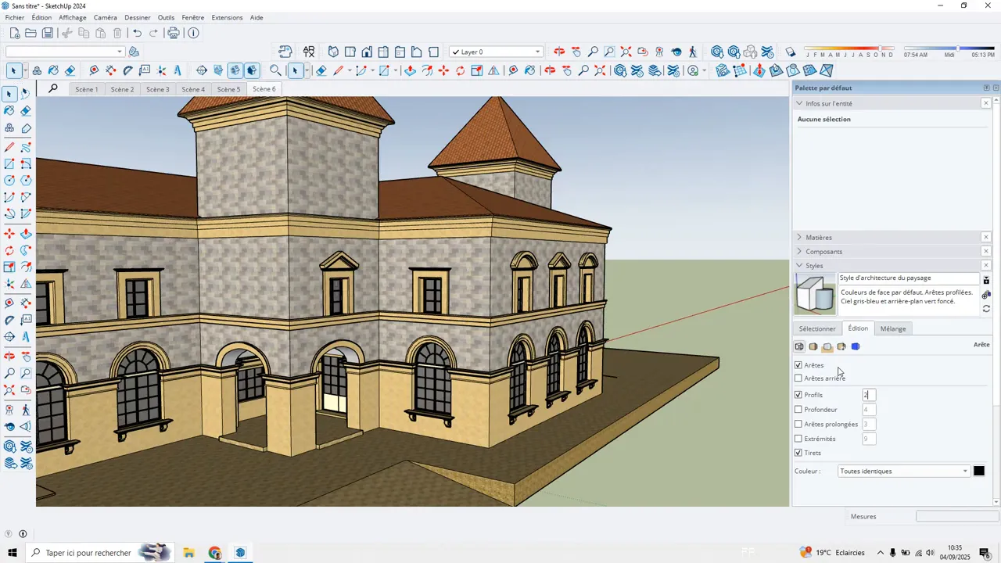
Task: Open the Caméra menu
Action: (x=105, y=17)
